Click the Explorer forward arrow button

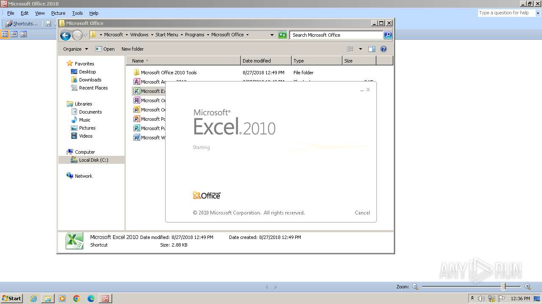[77, 35]
